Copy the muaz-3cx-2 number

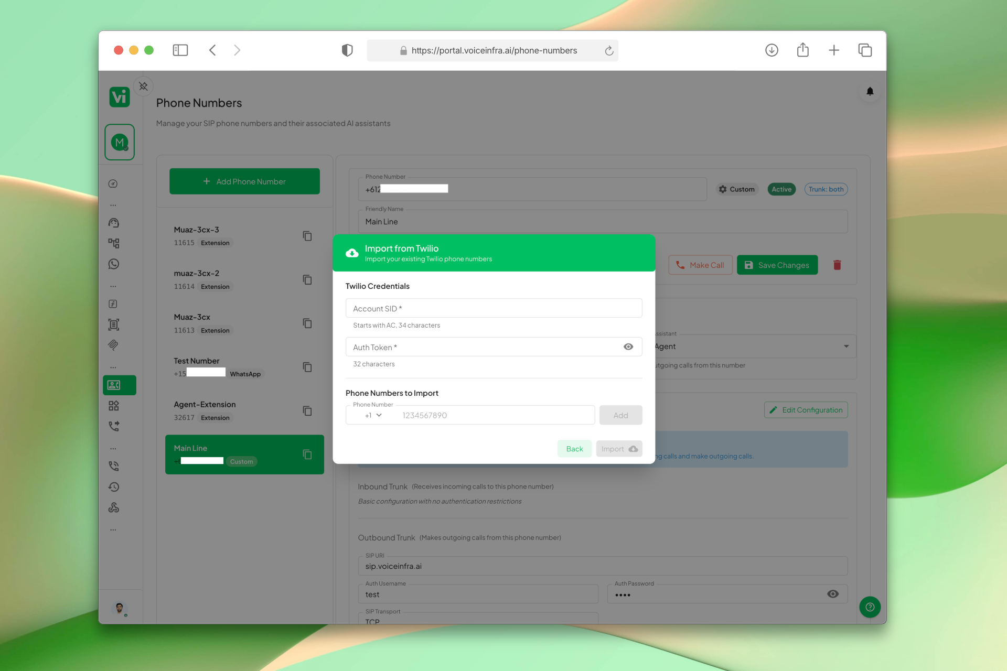pos(307,280)
